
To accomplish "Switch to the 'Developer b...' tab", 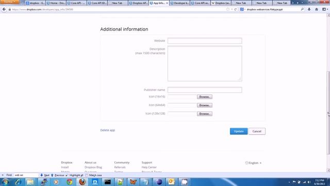I will (x=179, y=3).
